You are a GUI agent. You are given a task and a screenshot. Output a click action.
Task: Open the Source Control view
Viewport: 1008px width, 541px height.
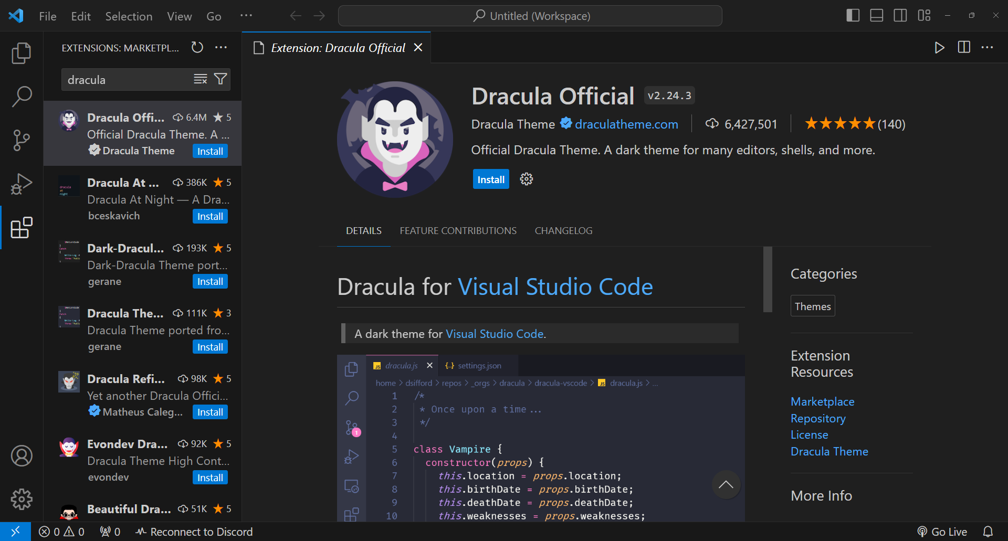(x=22, y=140)
